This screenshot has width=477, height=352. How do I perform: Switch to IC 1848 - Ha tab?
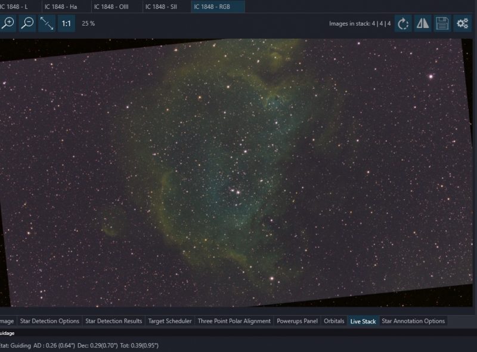pyautogui.click(x=66, y=7)
